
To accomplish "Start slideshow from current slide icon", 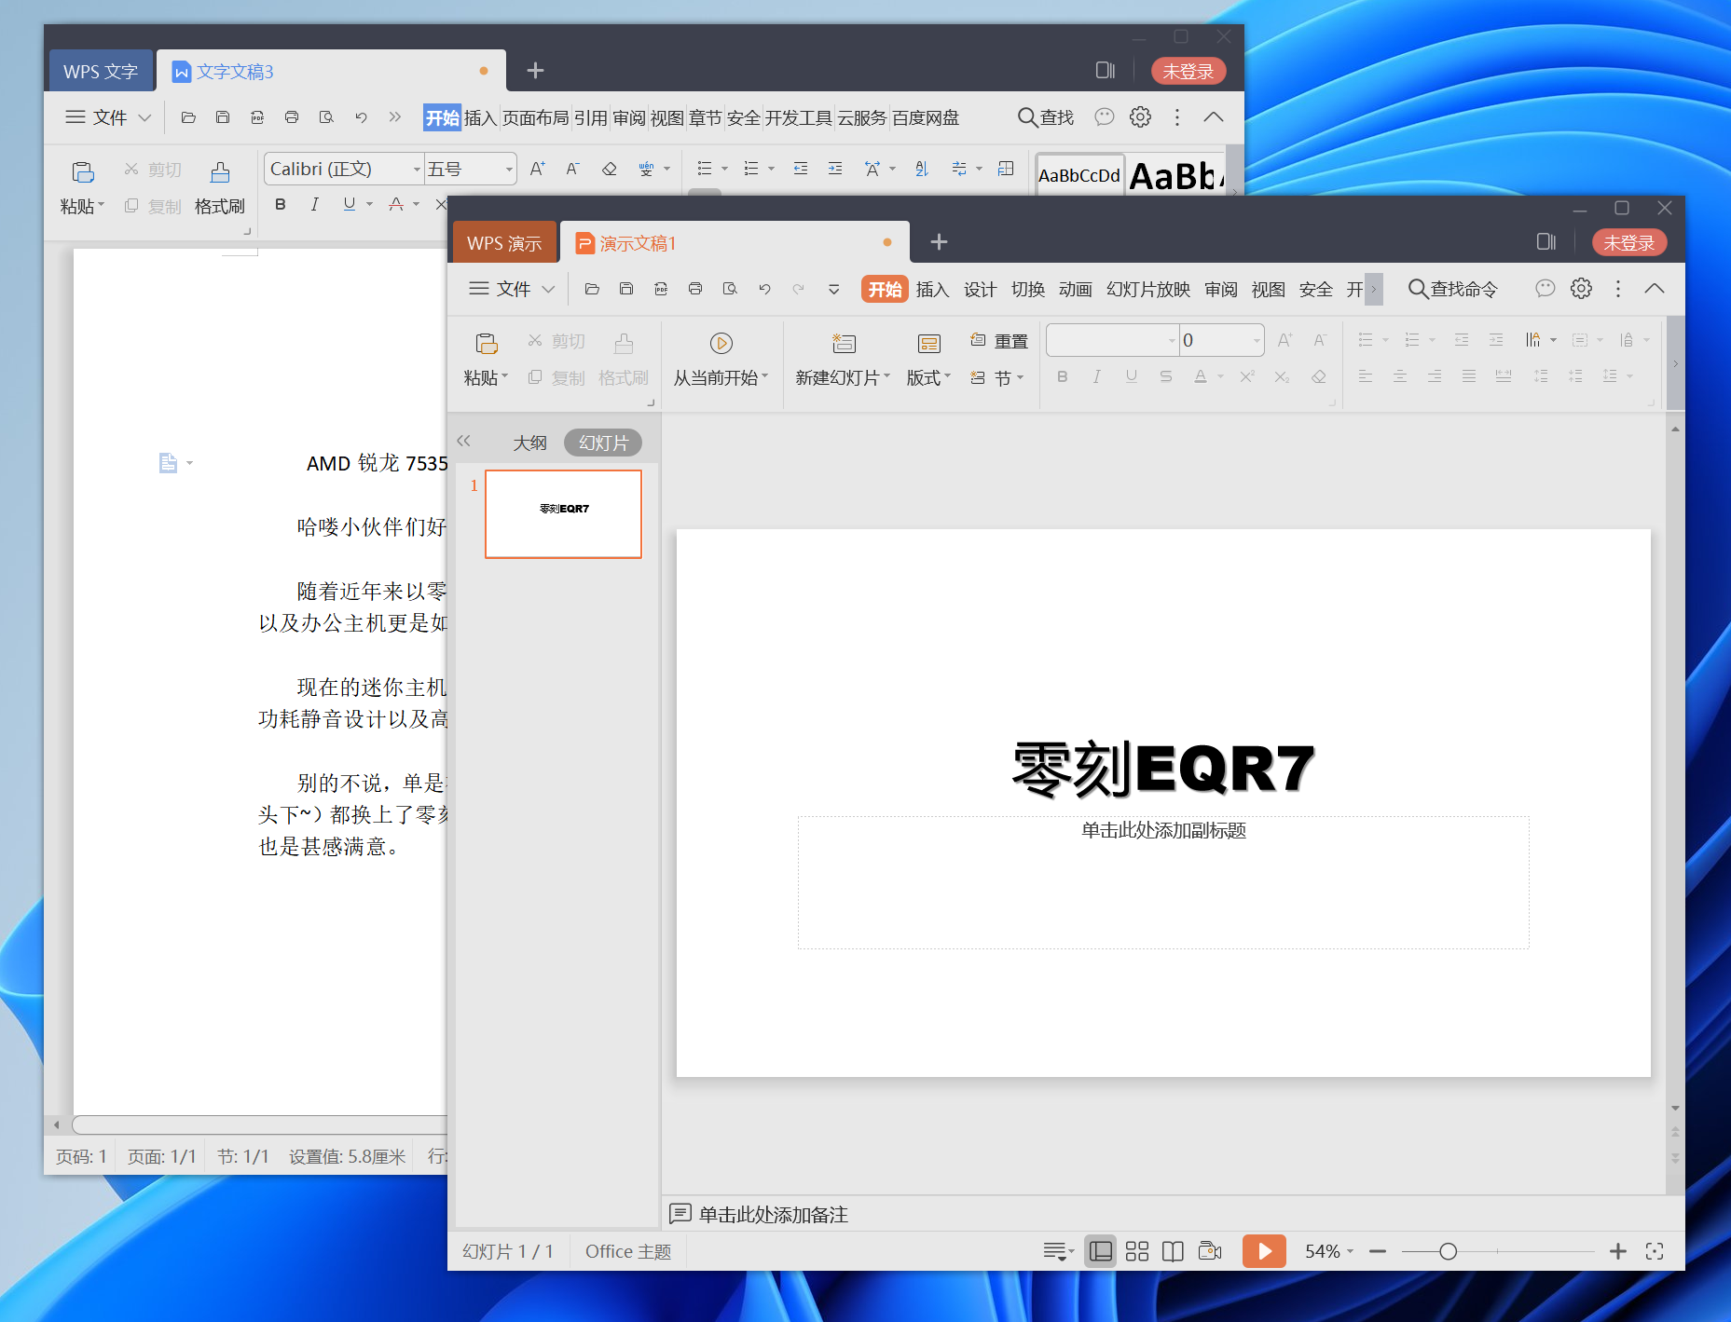I will point(721,343).
